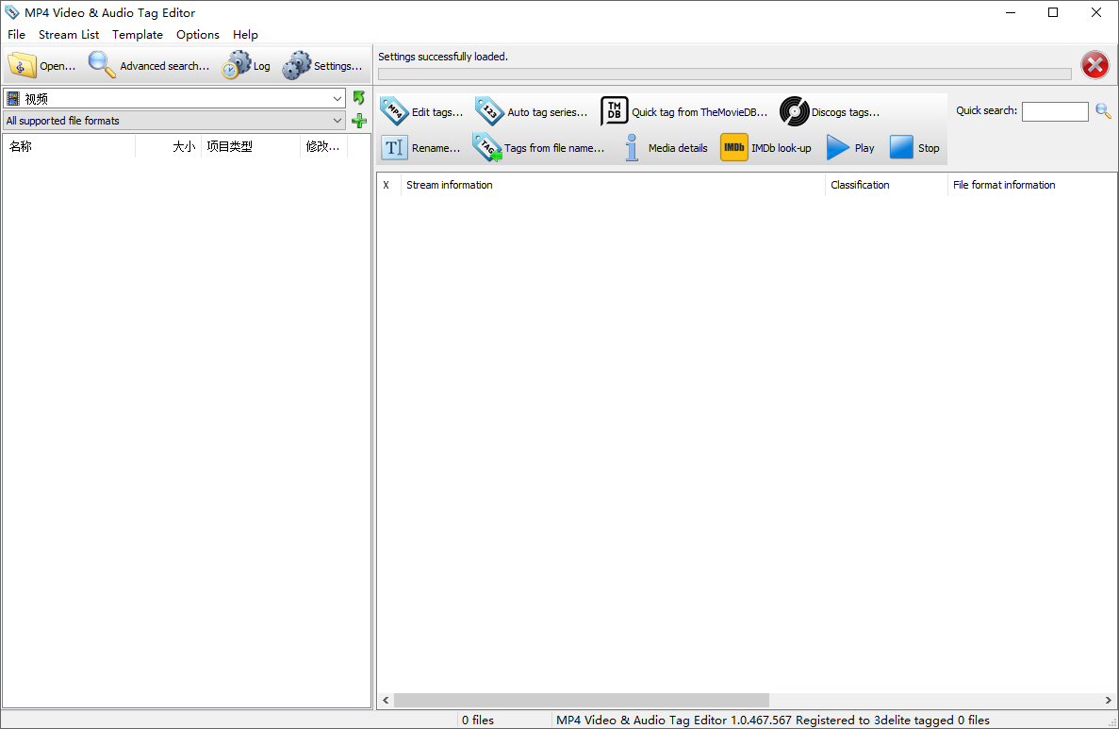Click the Play triangle icon
Screen dimensions: 1119x729
pyautogui.click(x=838, y=148)
